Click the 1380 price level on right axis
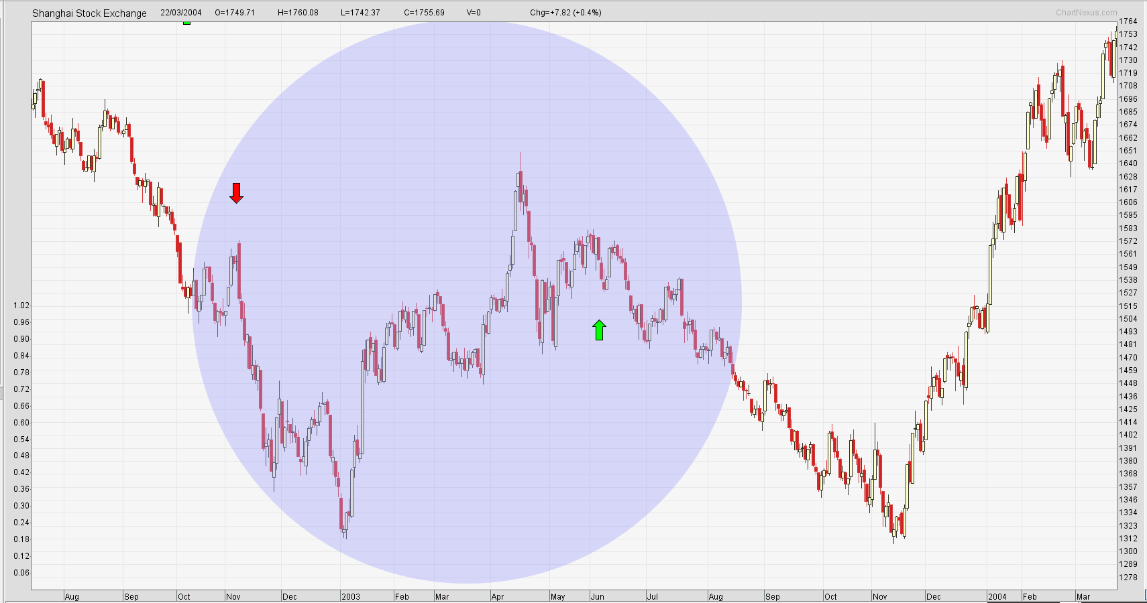The image size is (1147, 603). (1128, 461)
